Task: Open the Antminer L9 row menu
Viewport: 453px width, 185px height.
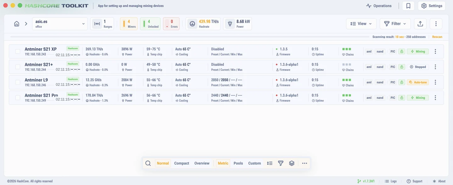Action: coord(435,82)
